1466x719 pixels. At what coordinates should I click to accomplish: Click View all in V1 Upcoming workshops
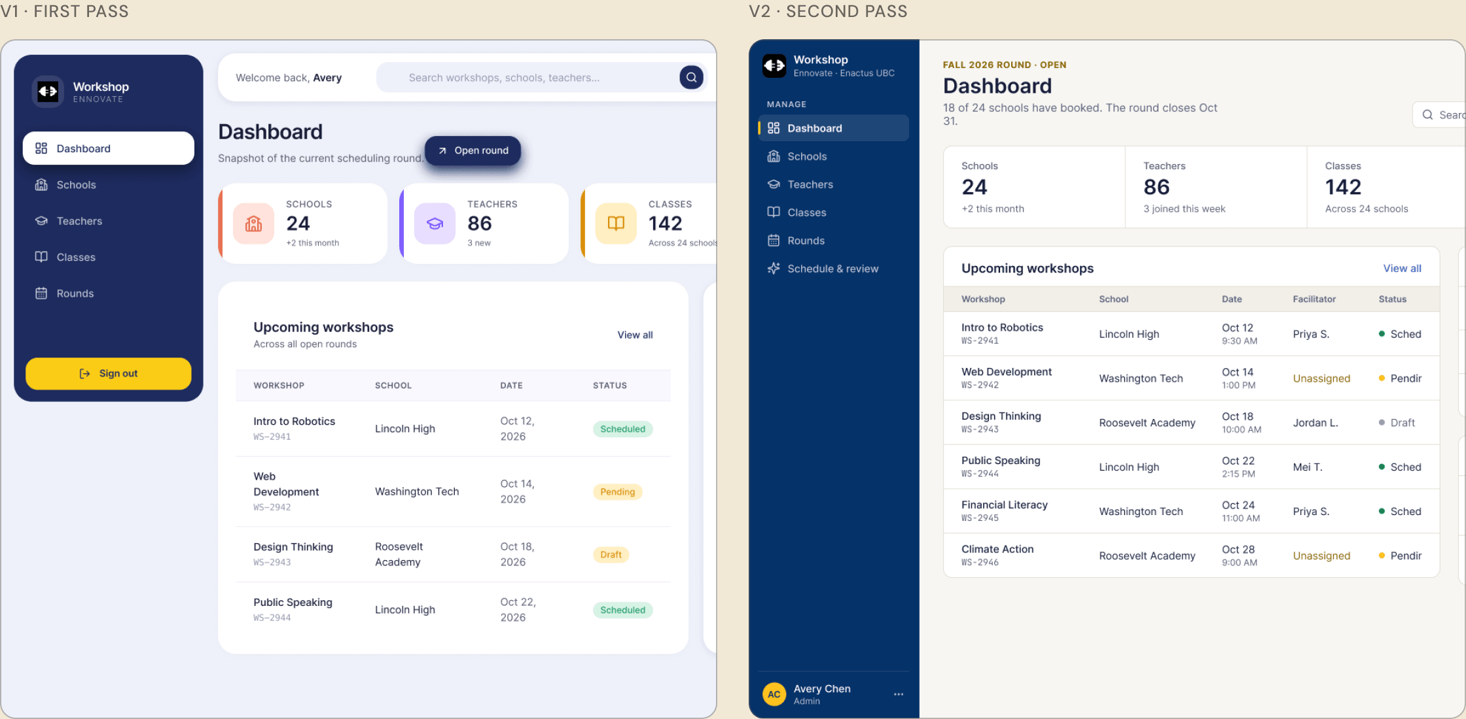[x=635, y=335]
